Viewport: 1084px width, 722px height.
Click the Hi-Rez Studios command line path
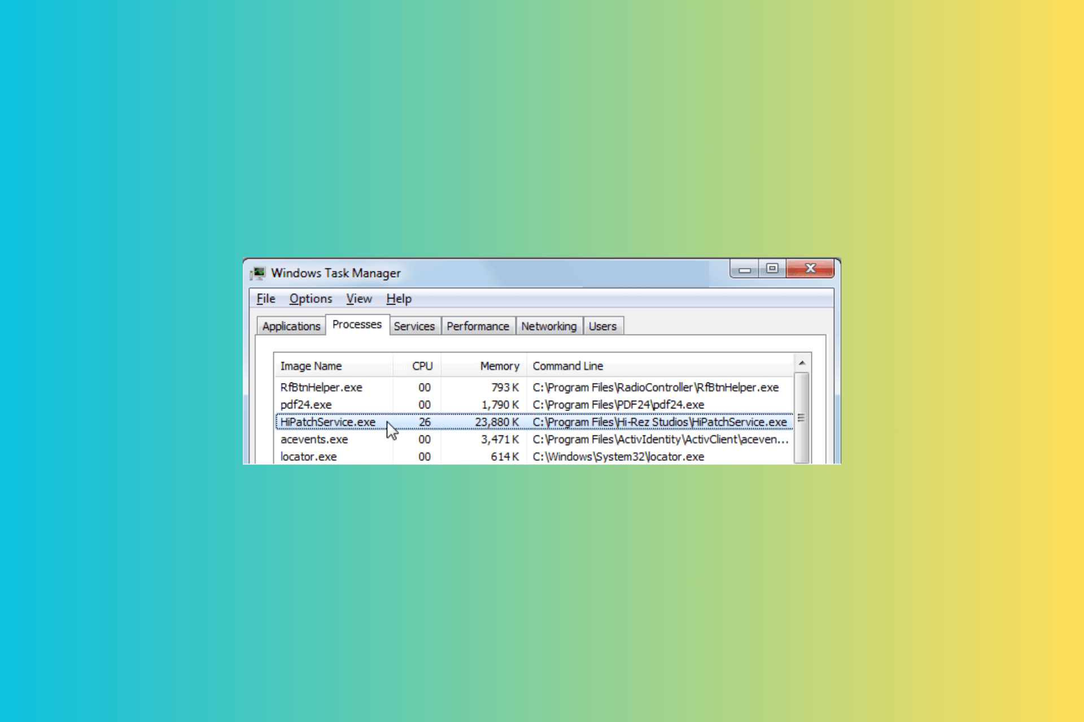tap(659, 422)
